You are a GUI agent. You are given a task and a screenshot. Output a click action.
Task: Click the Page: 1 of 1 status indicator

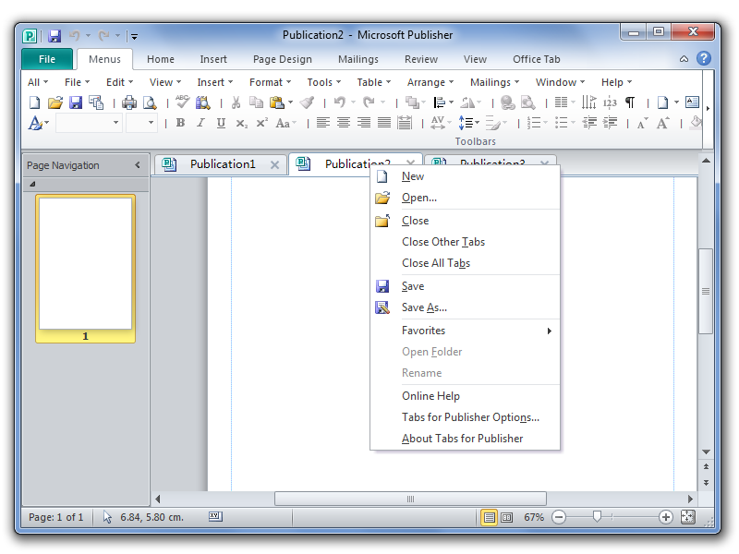click(x=56, y=517)
